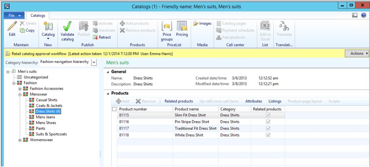Toggle Related products checkbox for Slim Fit Dress Shirt
The width and height of the screenshot is (370, 167).
point(268,115)
